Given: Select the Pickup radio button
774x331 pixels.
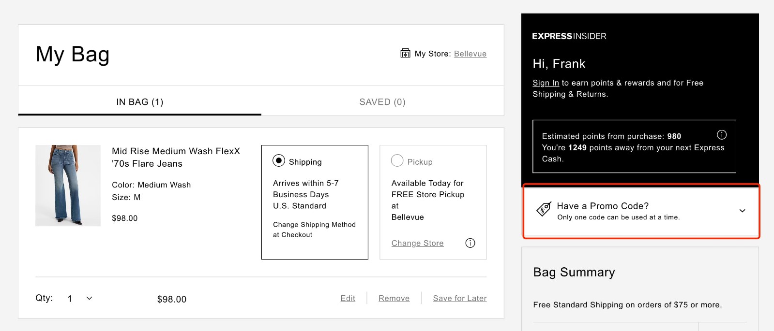Looking at the screenshot, I should 397,160.
